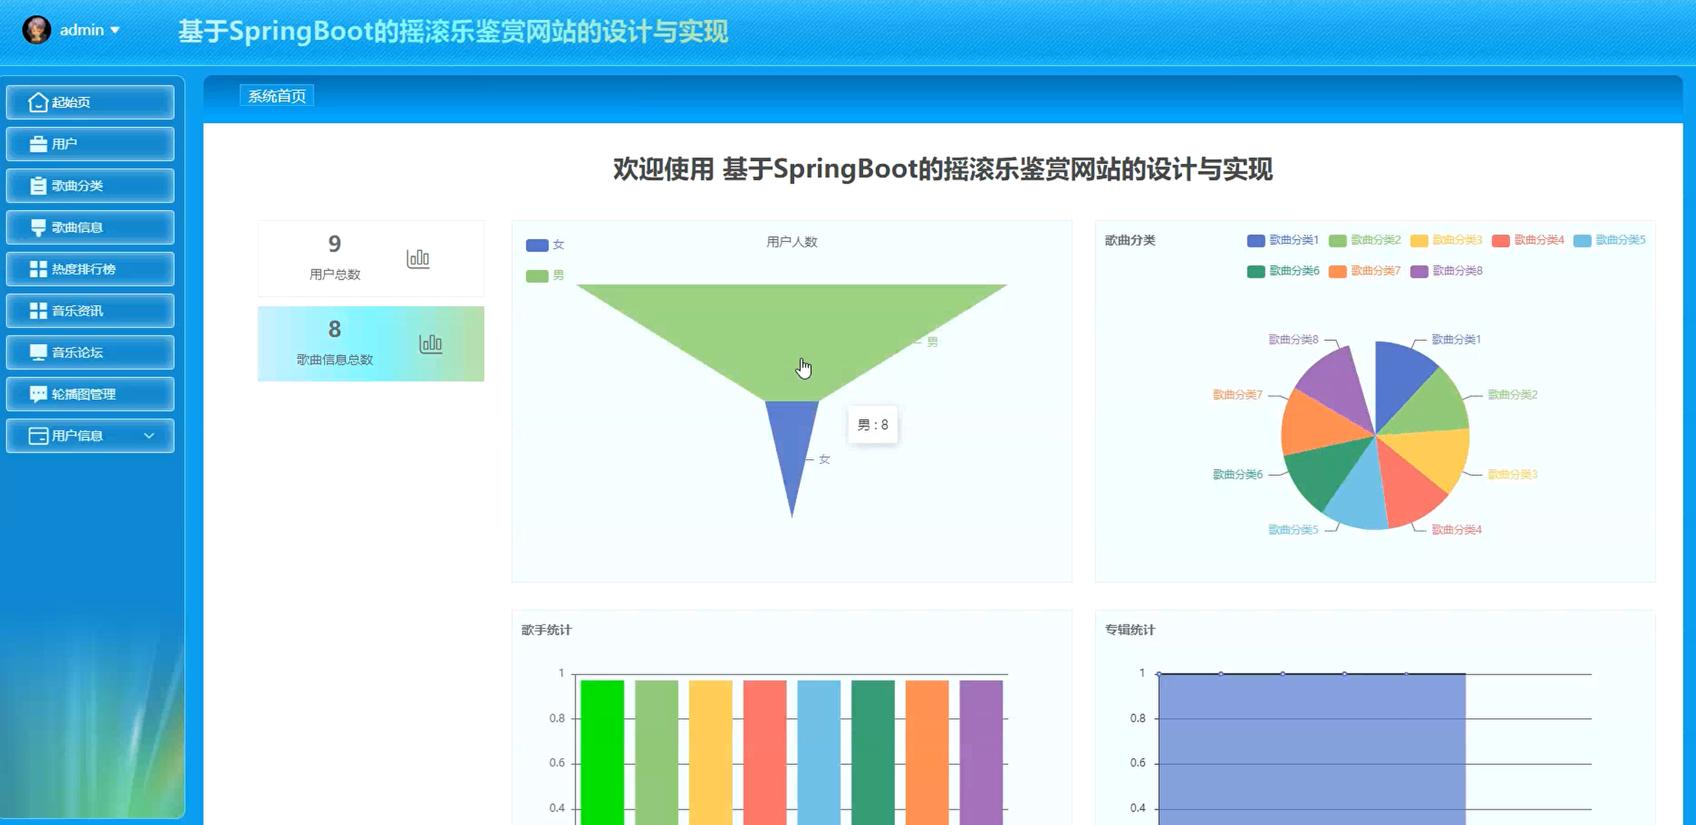Go to 歌曲信息 in the sidebar
The height and width of the screenshot is (825, 1696).
click(90, 227)
